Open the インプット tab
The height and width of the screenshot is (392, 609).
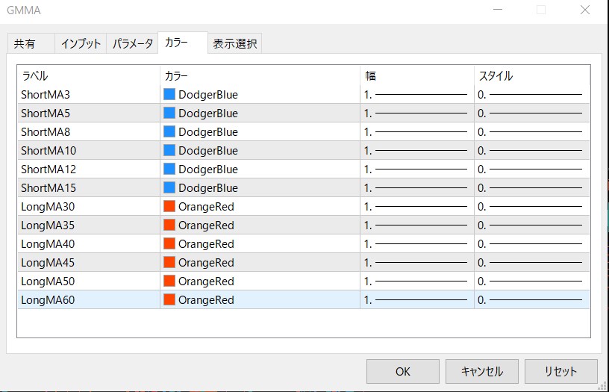coord(81,43)
